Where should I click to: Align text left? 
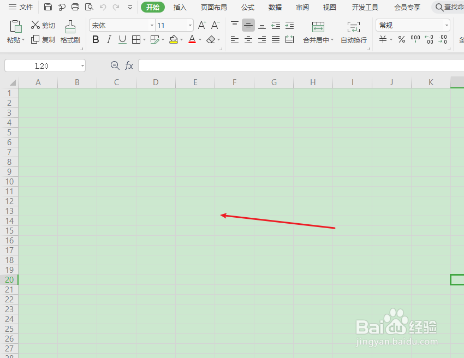[x=235, y=39]
